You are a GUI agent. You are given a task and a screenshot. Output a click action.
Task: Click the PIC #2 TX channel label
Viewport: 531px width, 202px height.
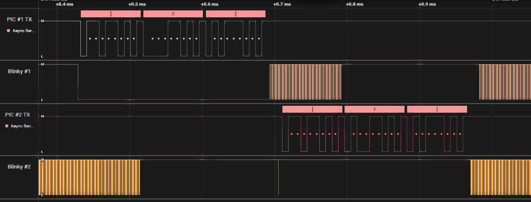point(18,115)
